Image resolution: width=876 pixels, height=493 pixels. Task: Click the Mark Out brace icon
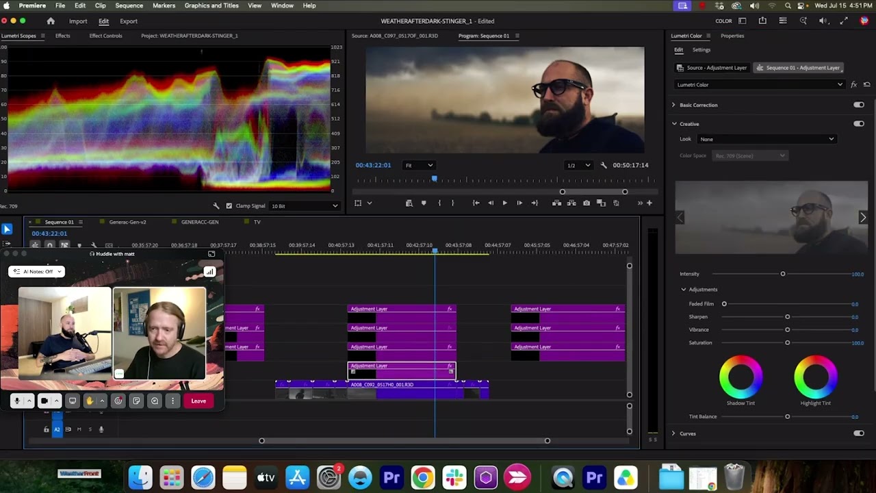(x=452, y=203)
